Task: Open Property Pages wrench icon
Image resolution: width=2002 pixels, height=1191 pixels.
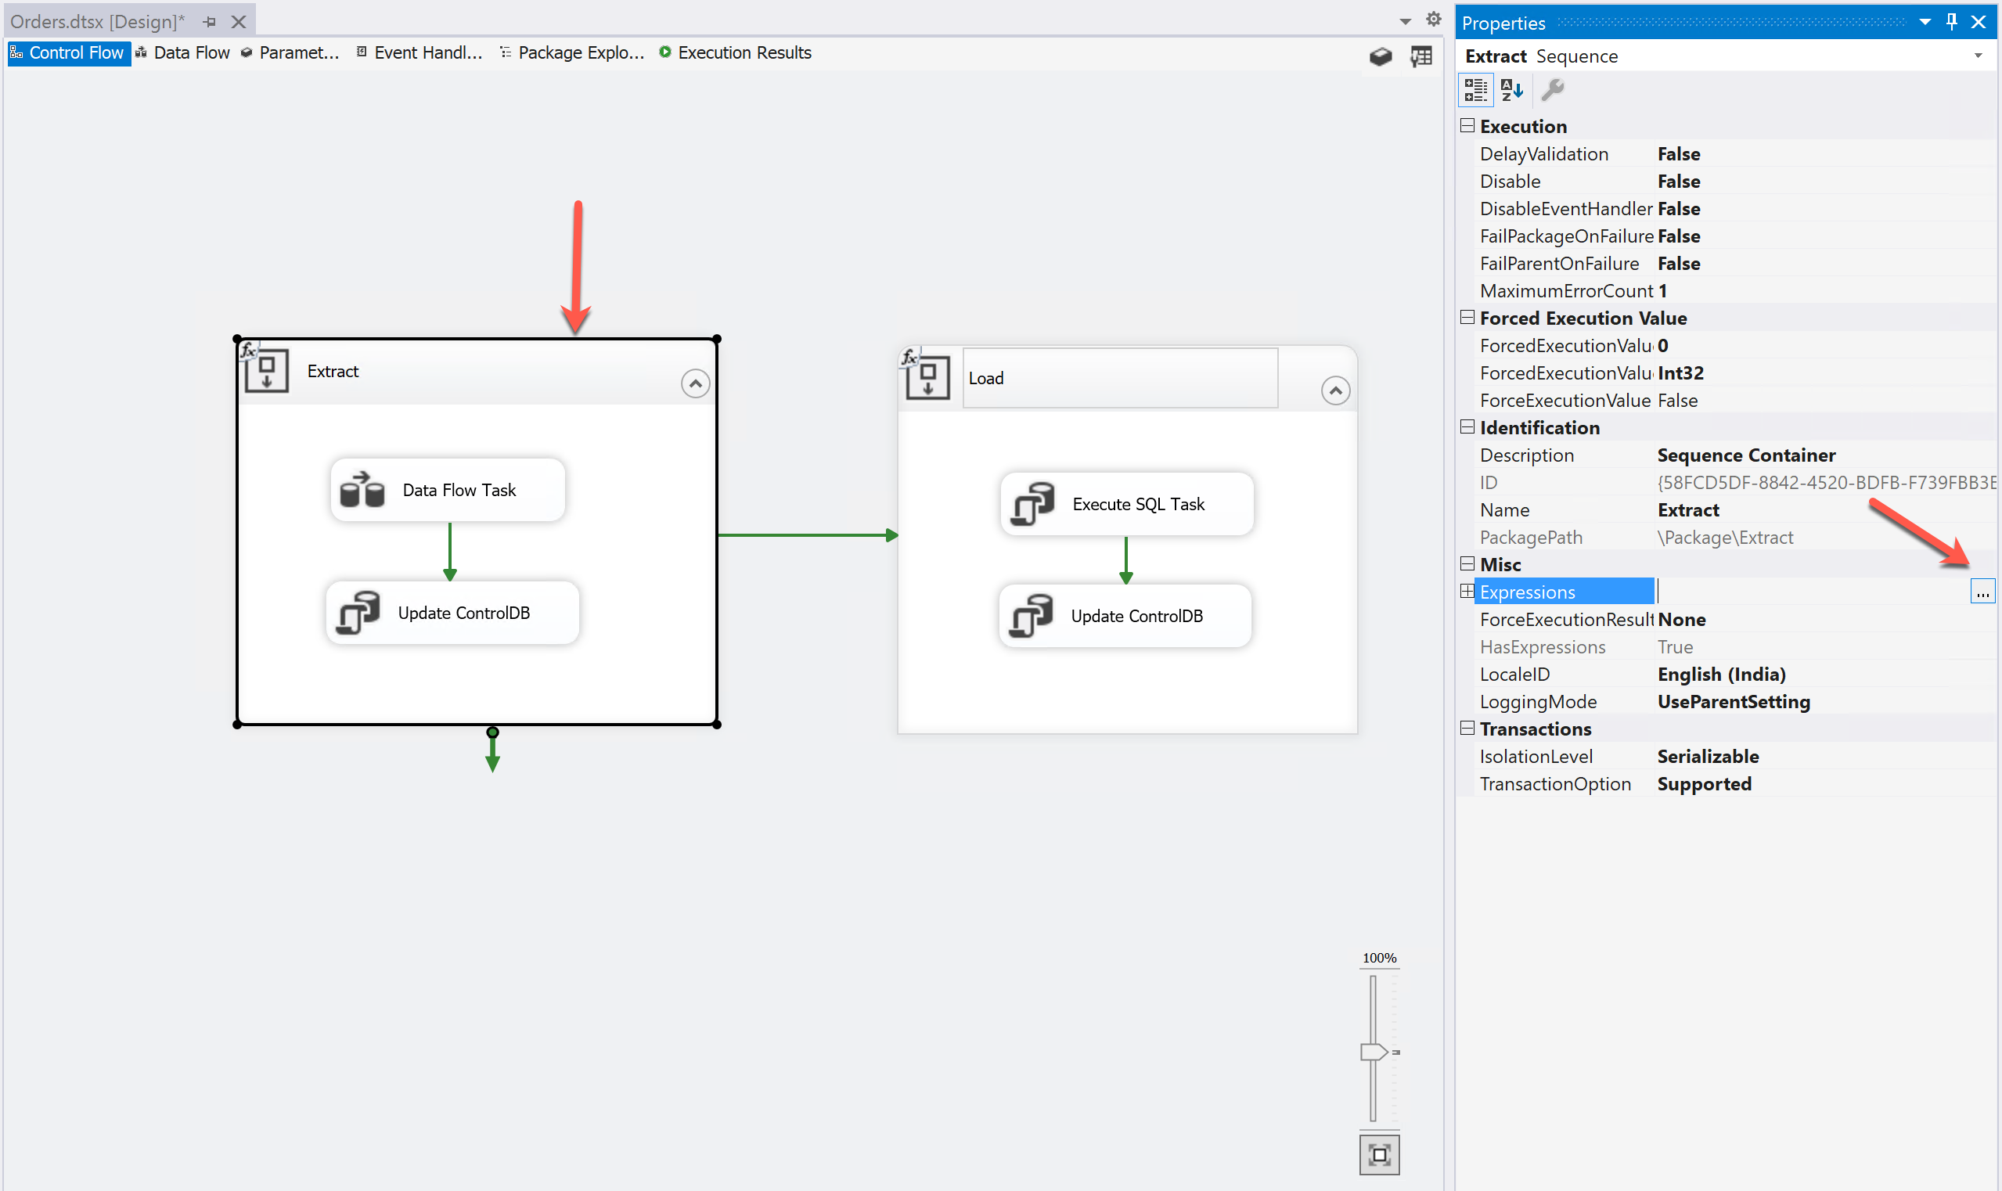Action: (x=1553, y=90)
